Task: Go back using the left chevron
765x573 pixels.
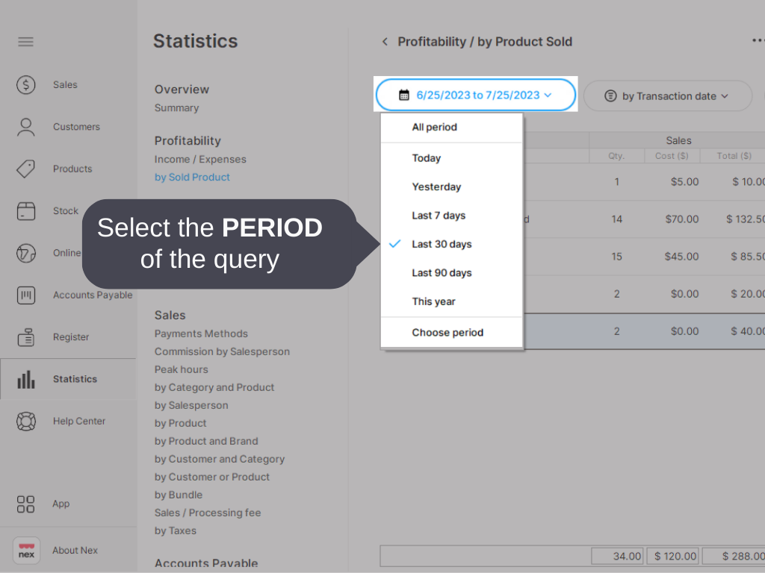Action: (385, 42)
